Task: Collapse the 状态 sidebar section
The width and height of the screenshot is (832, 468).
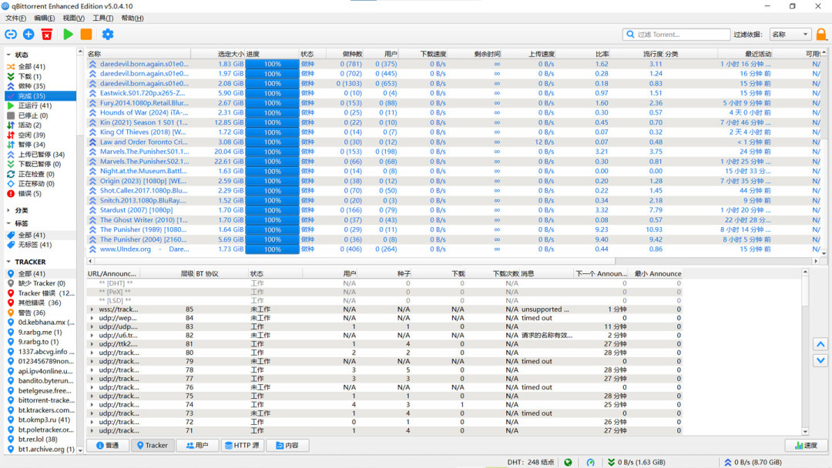Action: click(8, 55)
